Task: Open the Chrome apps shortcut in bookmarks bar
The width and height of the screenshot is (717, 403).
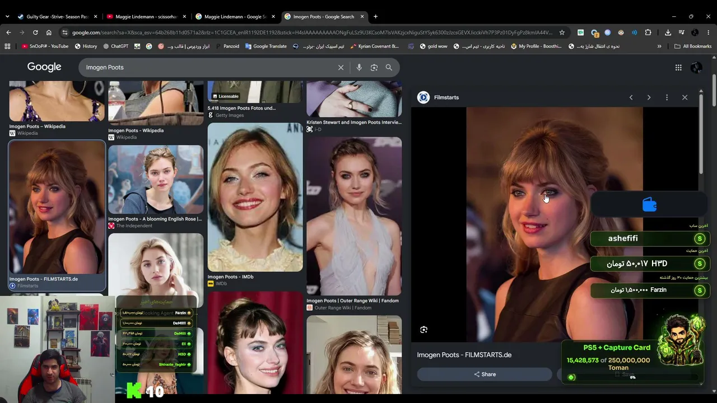Action: pyautogui.click(x=7, y=46)
